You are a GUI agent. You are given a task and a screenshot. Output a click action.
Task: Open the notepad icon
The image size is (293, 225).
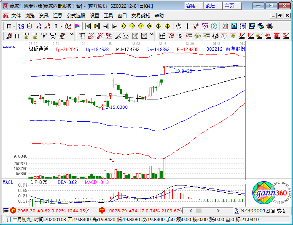pos(243,26)
